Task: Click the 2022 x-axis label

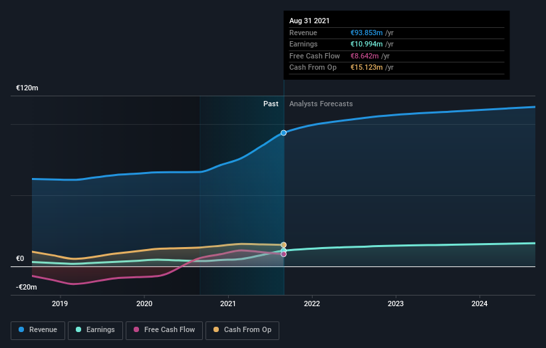Action: 312,304
